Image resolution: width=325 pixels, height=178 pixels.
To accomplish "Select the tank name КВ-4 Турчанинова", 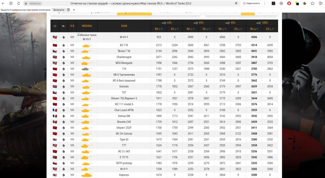I will tap(124, 75).
